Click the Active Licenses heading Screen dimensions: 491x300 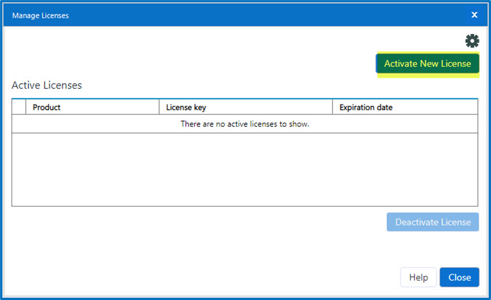click(46, 85)
